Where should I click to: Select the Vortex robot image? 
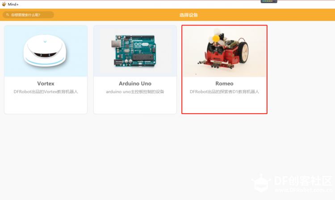46,51
